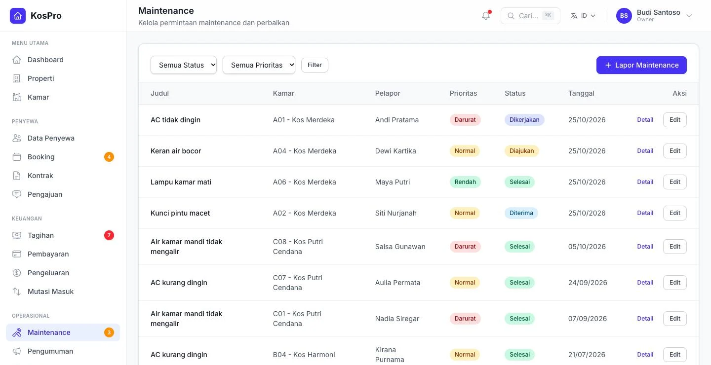Click the Tagihan bill icon
This screenshot has width=711, height=365.
[x=17, y=235]
